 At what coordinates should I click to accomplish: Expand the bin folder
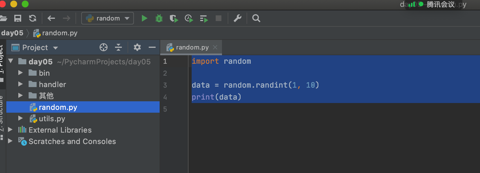pos(20,73)
